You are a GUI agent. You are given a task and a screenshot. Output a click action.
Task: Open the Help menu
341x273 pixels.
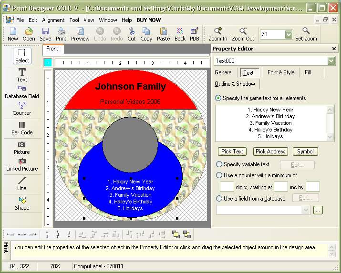[x=126, y=20]
